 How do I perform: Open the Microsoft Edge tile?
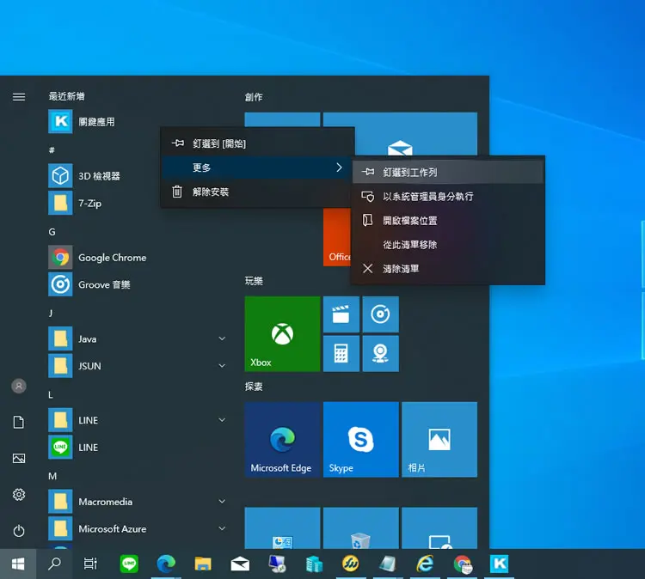pos(282,439)
